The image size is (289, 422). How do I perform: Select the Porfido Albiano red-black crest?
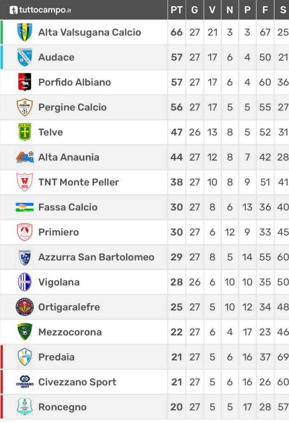pyautogui.click(x=24, y=82)
